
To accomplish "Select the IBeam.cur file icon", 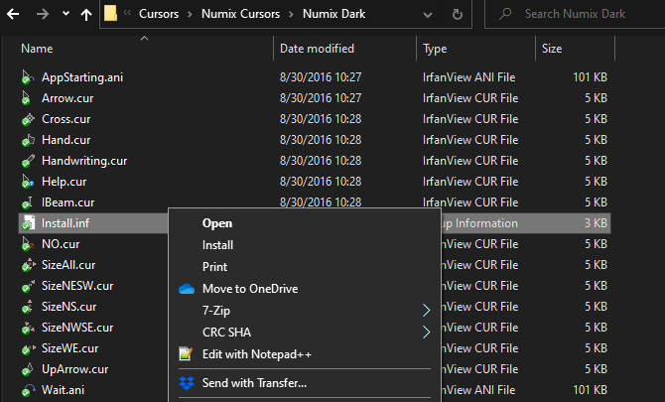I will 27,202.
